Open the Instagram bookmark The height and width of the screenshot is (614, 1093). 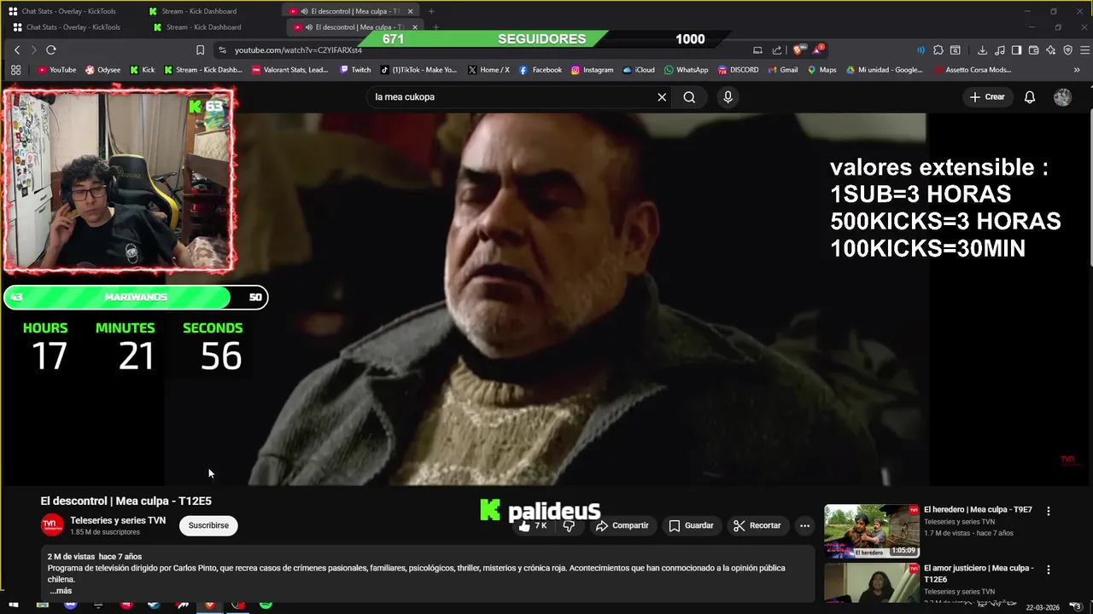(x=593, y=70)
